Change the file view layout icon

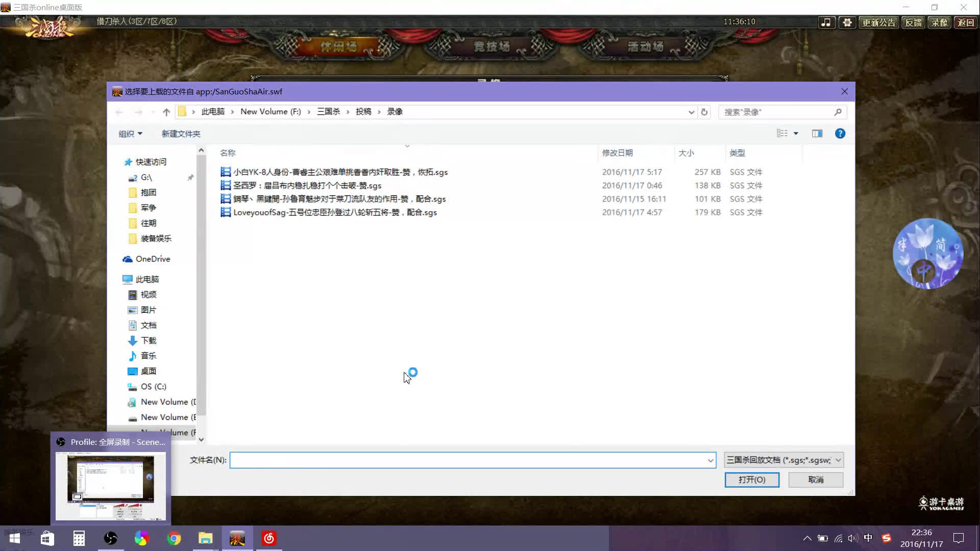[x=782, y=133]
